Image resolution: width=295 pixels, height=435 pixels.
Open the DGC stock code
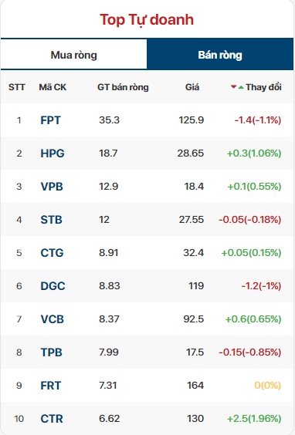click(53, 286)
